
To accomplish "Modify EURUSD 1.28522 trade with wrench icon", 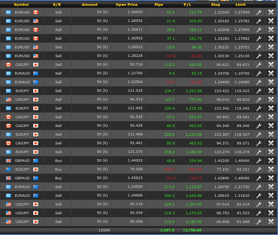I will [259, 47].
